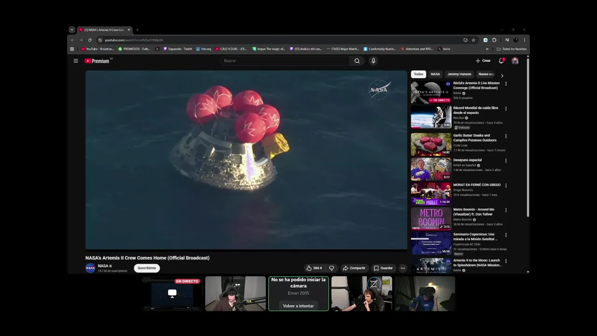Open options for Artemis II to the Moon video

[506, 261]
